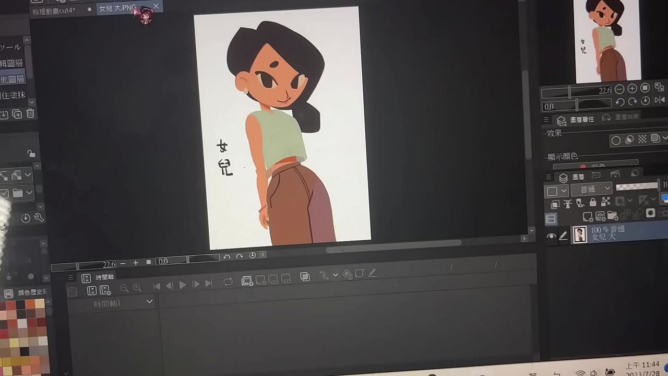Screen dimensions: 668x376
Task: Click the delete sub tool trash icon
Action: tap(30, 114)
